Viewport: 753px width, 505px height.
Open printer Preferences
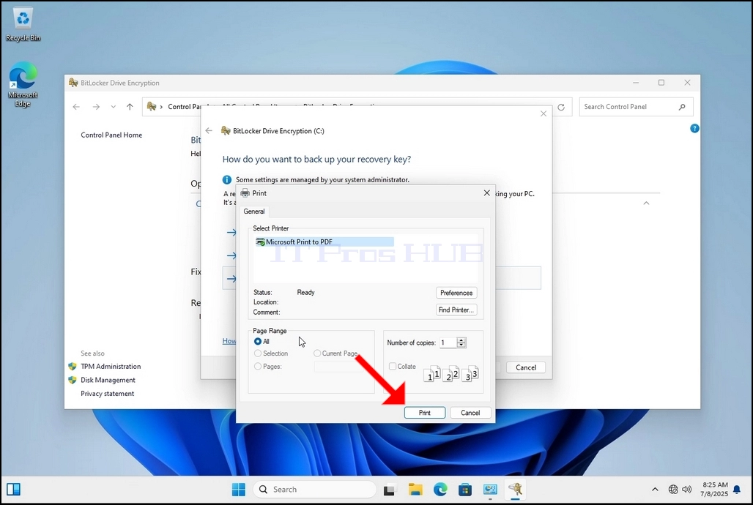[456, 293]
